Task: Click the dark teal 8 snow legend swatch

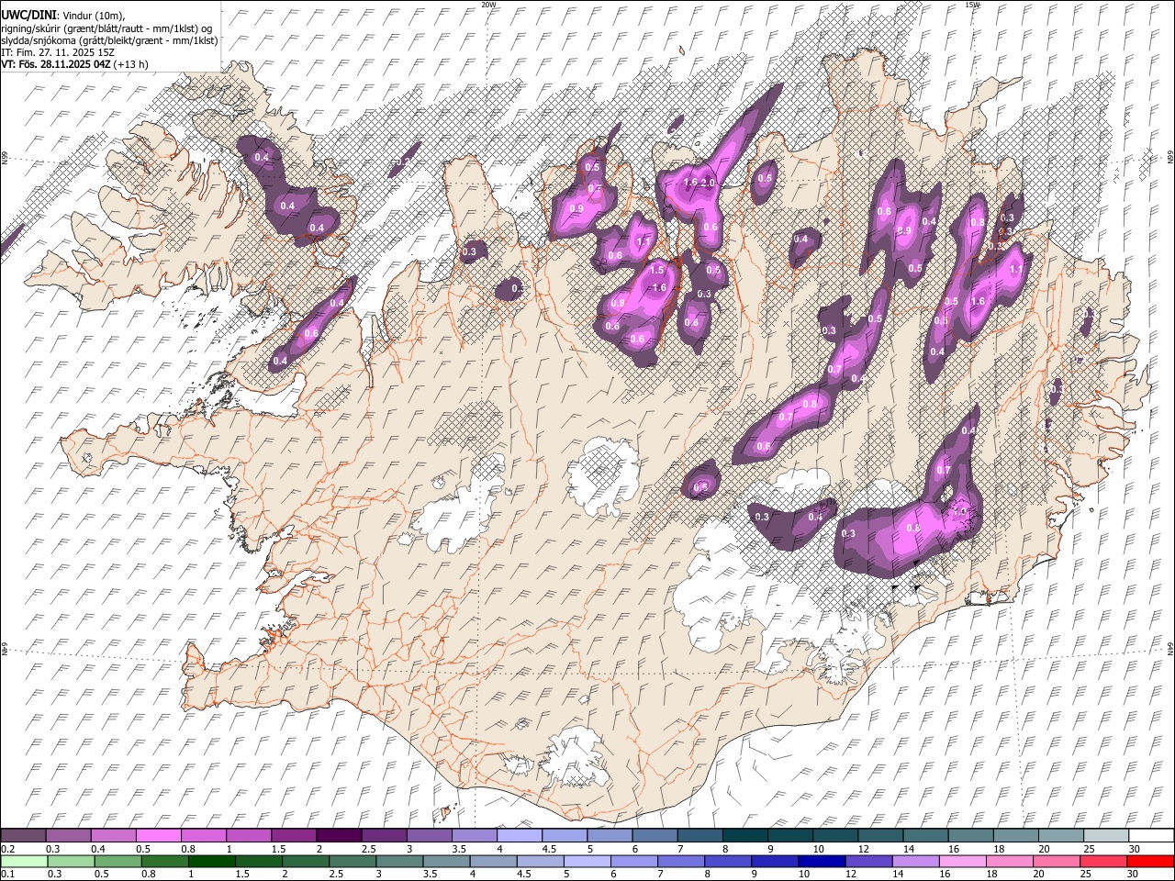Action: (745, 836)
